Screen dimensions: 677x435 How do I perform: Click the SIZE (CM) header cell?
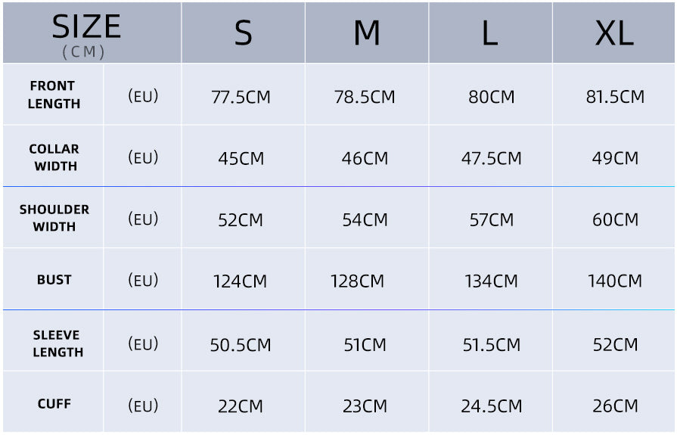tap(92, 33)
